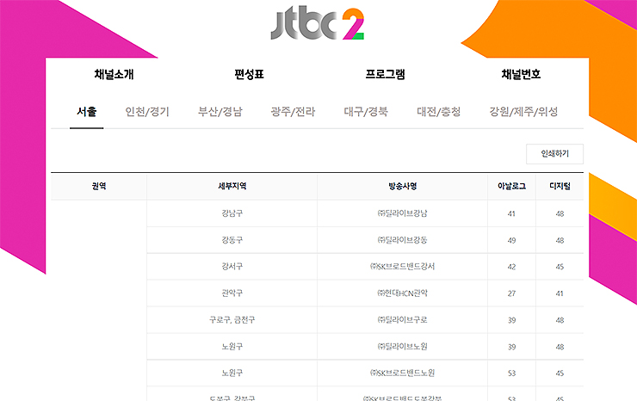This screenshot has width=637, height=401.
Task: Select the 구로구, 금천구 area cell
Action: point(232,320)
